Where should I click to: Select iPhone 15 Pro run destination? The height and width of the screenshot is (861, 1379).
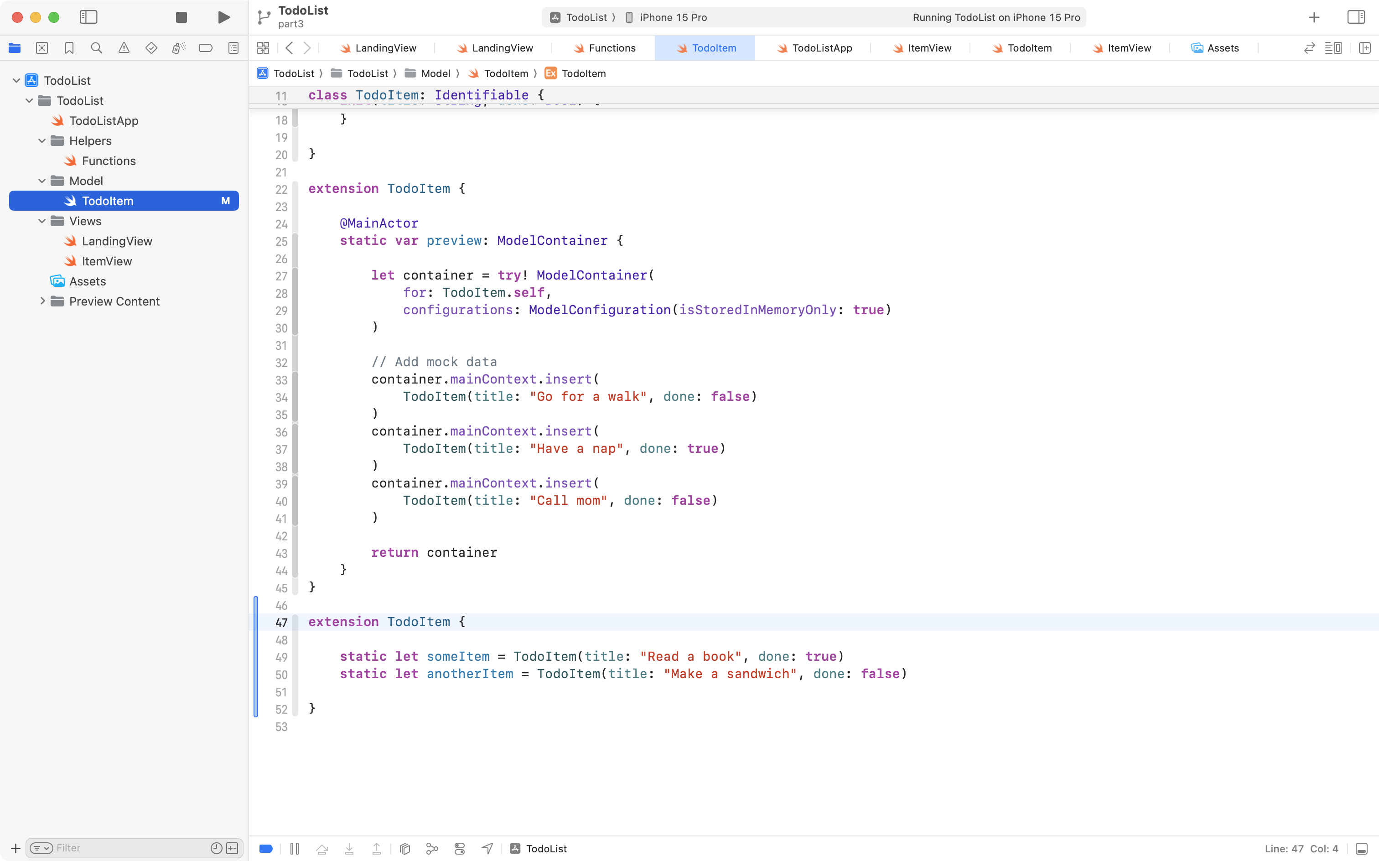[x=673, y=17]
